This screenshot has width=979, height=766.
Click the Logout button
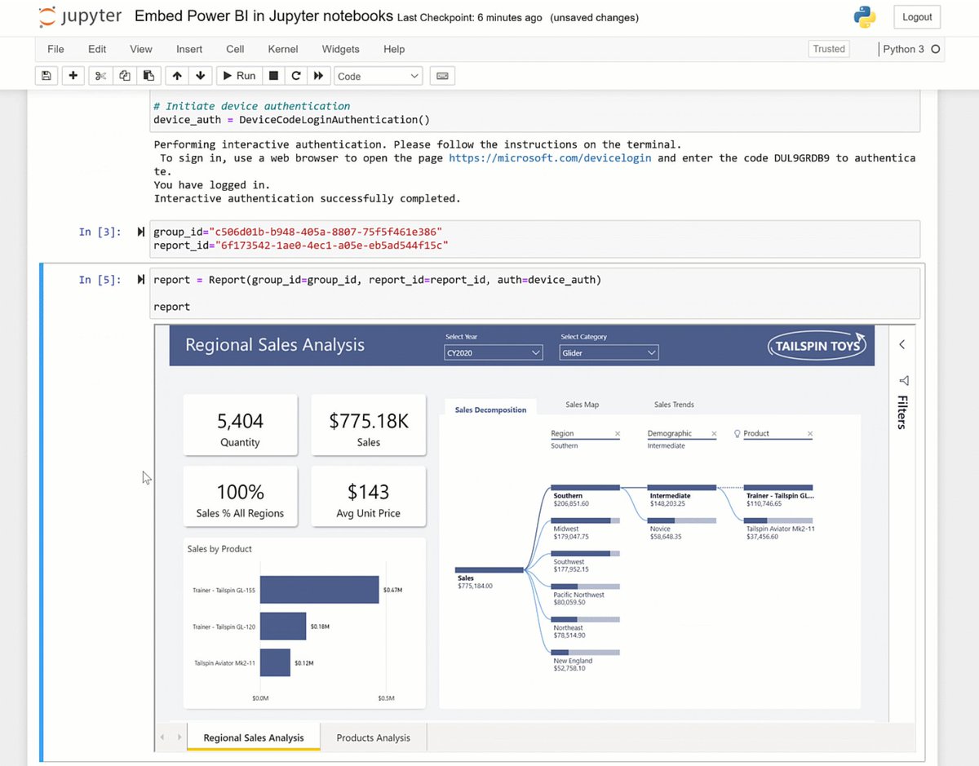coord(917,17)
